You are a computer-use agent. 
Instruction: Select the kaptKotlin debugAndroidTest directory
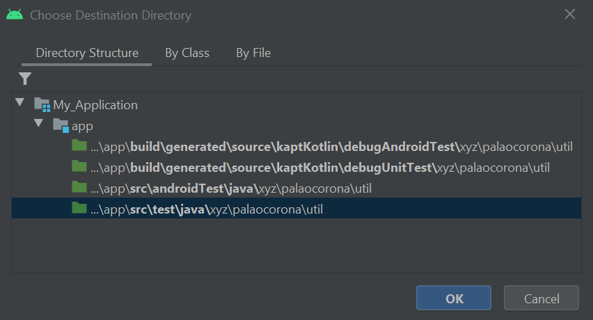pos(334,147)
